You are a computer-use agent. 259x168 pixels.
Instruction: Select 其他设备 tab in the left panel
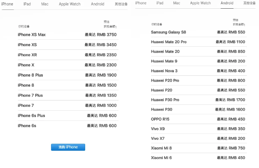(x=121, y=4)
